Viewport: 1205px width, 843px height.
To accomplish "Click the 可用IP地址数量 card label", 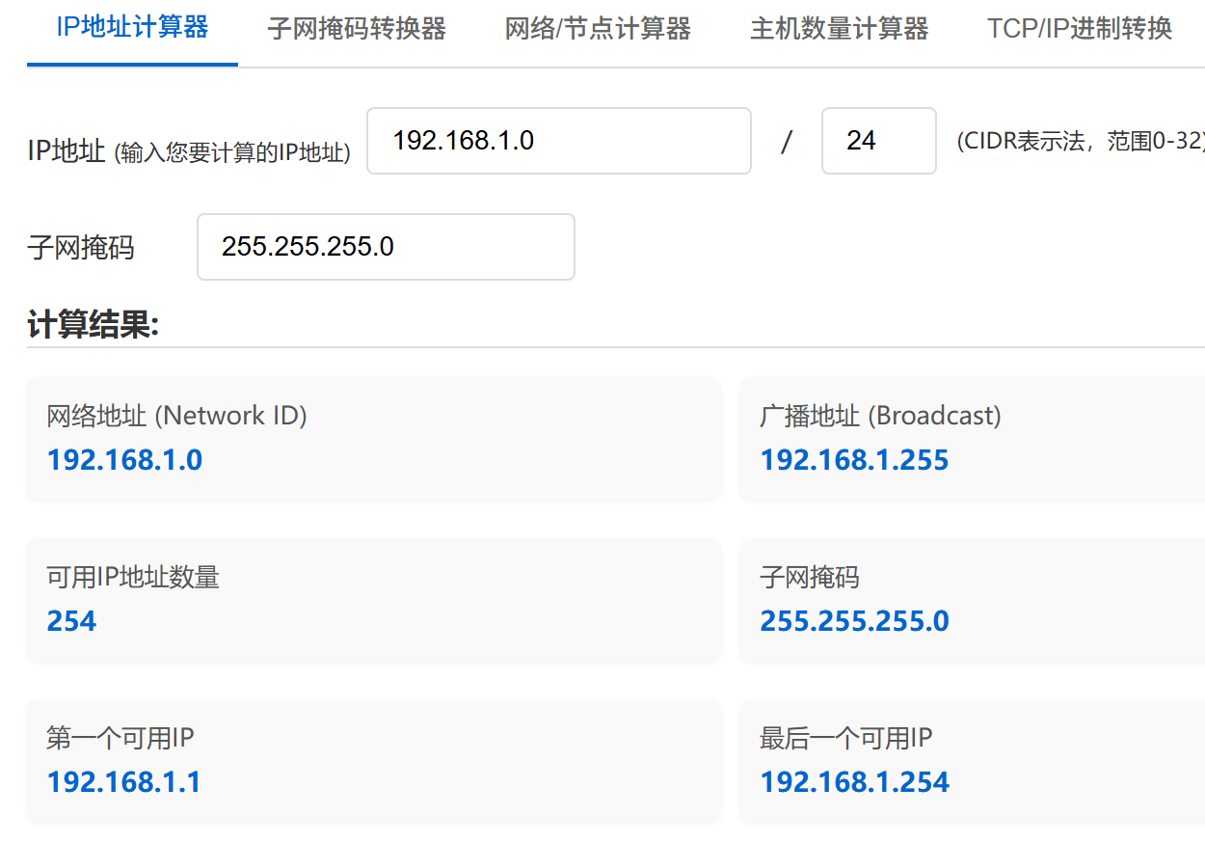I will pos(133,578).
